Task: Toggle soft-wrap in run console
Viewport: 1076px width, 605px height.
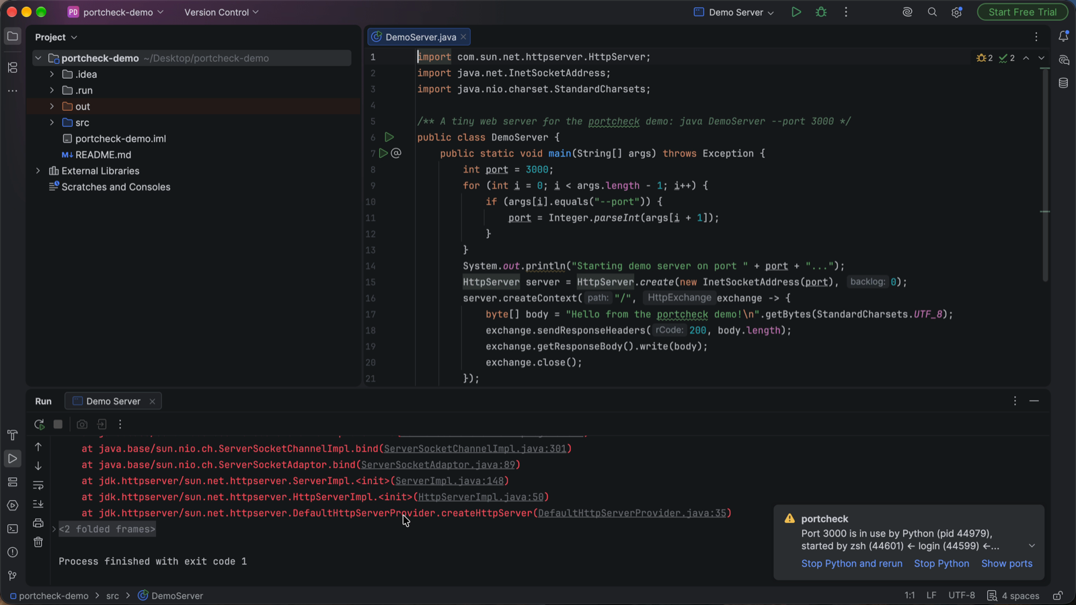Action: tap(38, 485)
